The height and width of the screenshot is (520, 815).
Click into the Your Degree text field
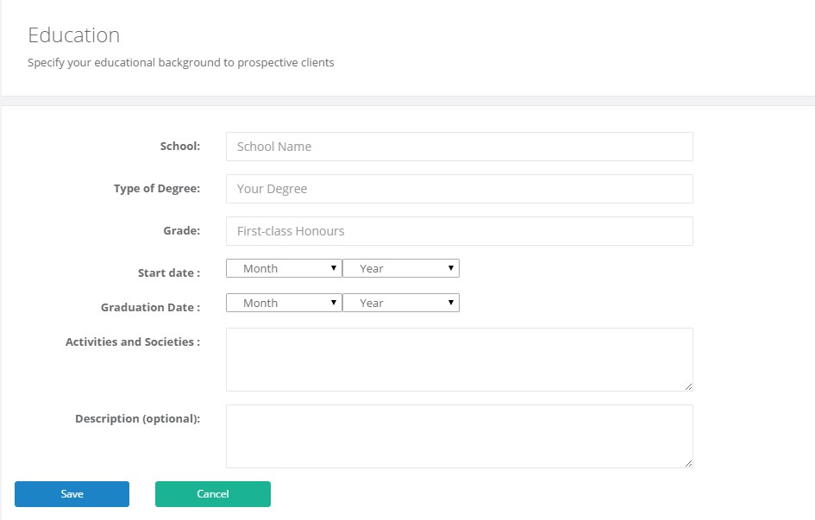click(x=460, y=189)
